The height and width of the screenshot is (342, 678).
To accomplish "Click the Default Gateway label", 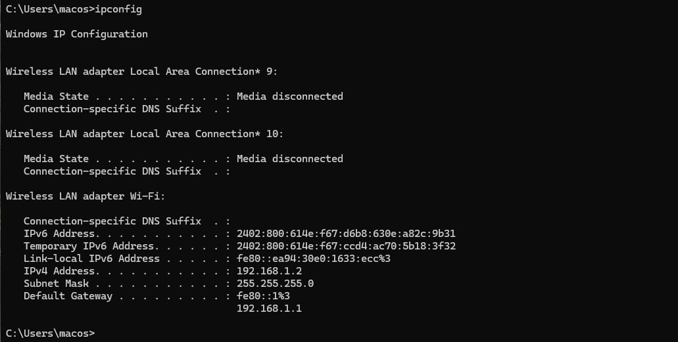I will click(x=68, y=296).
